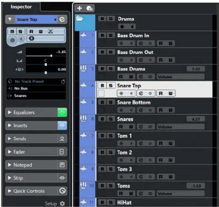
Task: Click the Fader section icon
Action: tap(62, 152)
